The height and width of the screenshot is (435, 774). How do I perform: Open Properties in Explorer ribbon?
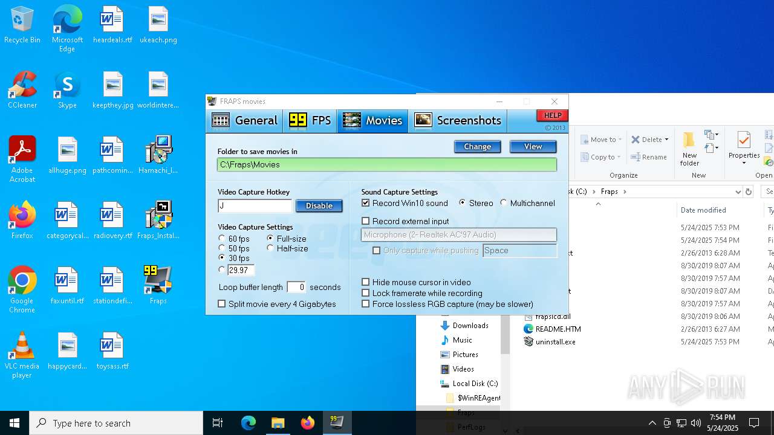tap(744, 149)
